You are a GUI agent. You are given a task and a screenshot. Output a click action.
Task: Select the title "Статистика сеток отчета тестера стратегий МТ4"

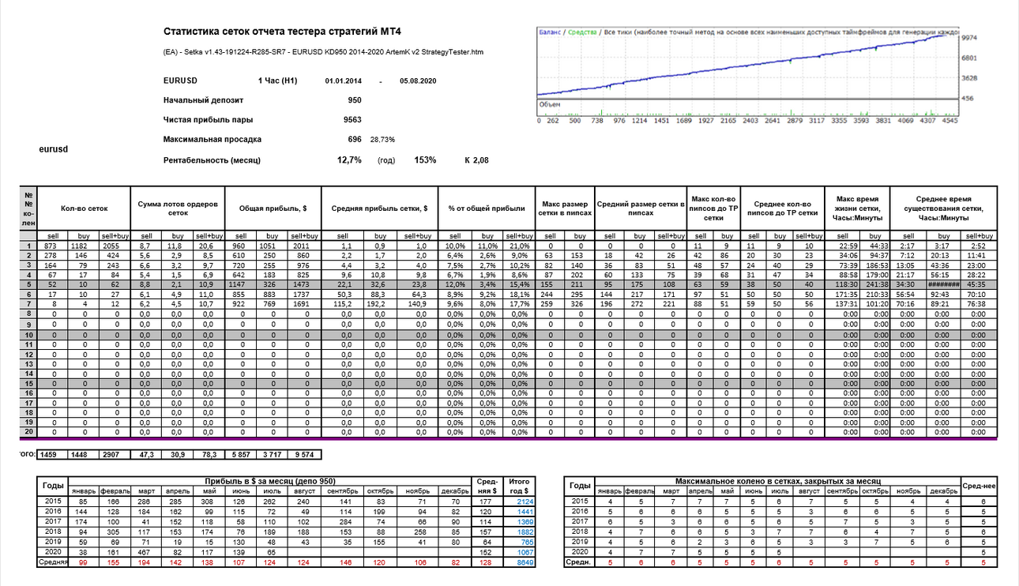point(281,32)
